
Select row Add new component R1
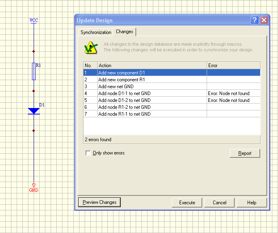(172, 79)
